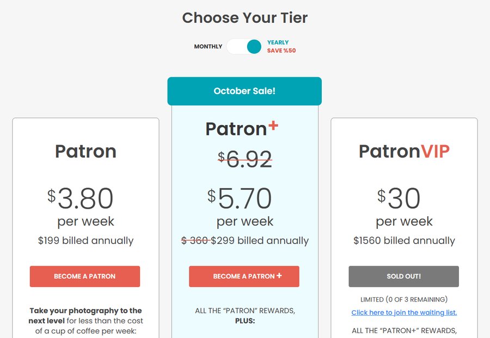
Task: Select the MONTHLY billing label
Action: 208,46
